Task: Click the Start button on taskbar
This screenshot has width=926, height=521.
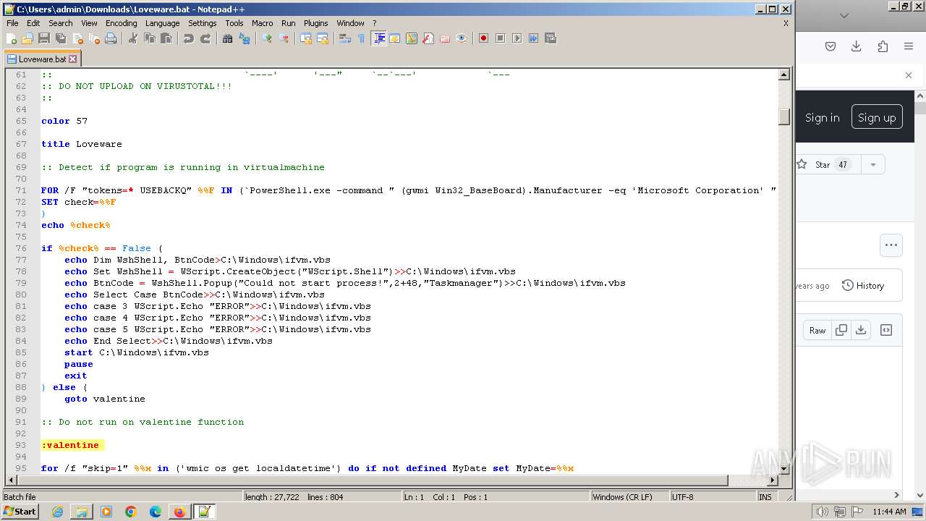Action: [x=20, y=511]
